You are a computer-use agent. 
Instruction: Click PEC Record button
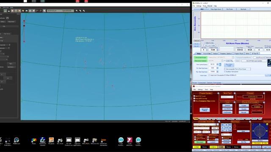[x=244, y=112]
